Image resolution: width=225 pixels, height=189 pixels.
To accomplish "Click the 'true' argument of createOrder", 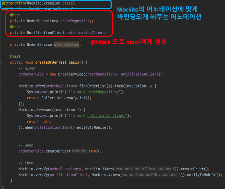I will coord(93,151).
